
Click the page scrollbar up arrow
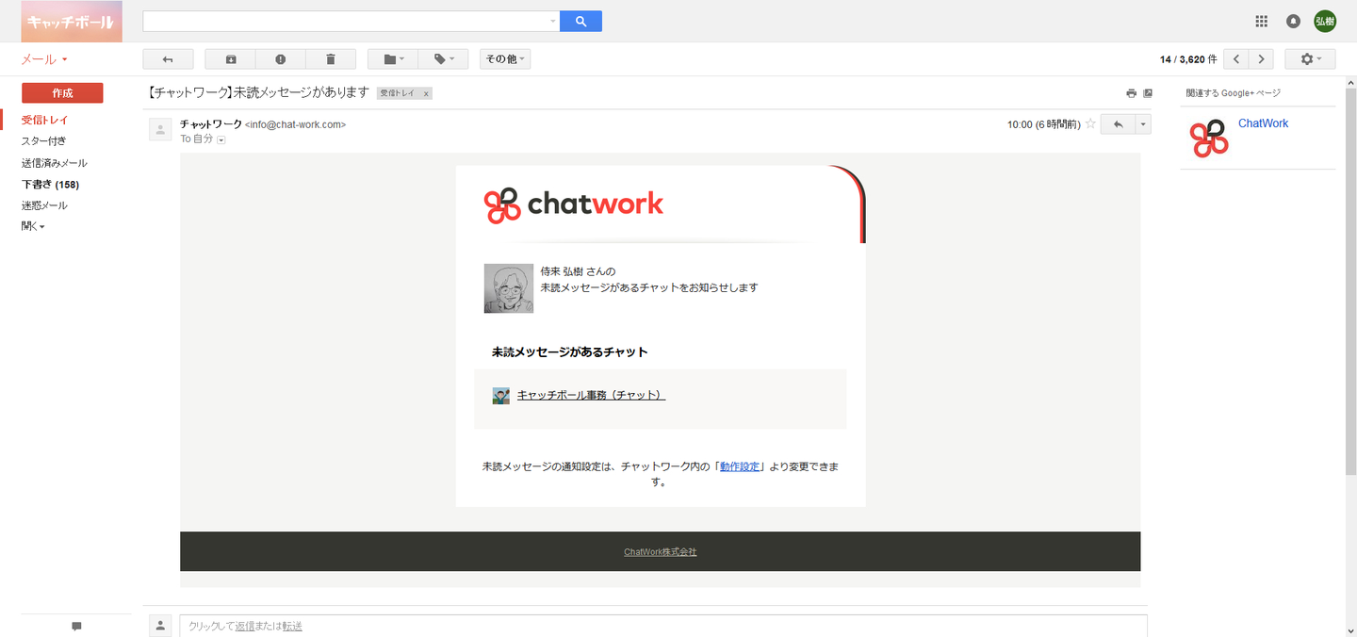pos(1349,83)
